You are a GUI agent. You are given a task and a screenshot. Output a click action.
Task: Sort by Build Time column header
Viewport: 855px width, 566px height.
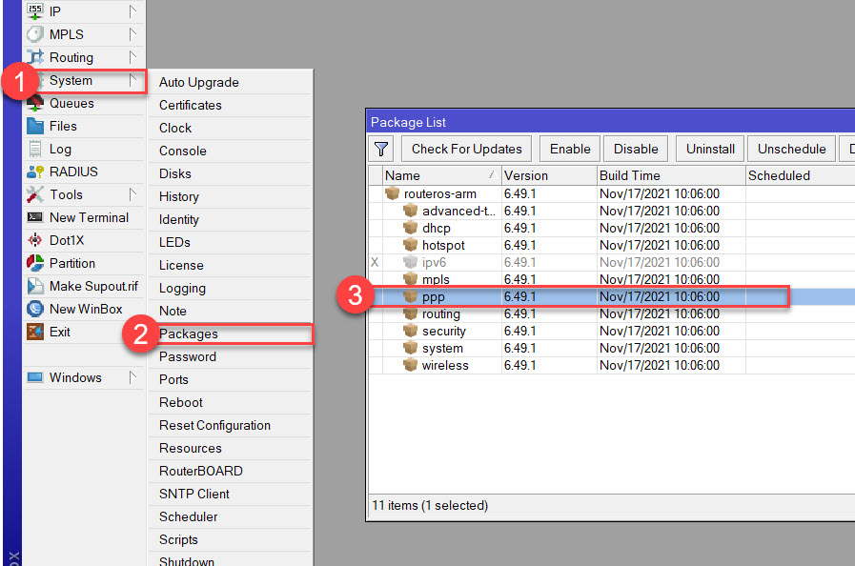671,175
